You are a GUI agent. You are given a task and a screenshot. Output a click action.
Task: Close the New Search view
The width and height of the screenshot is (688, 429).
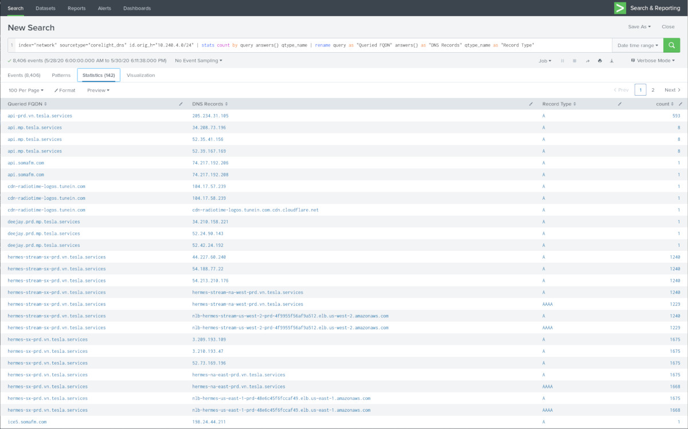point(668,27)
